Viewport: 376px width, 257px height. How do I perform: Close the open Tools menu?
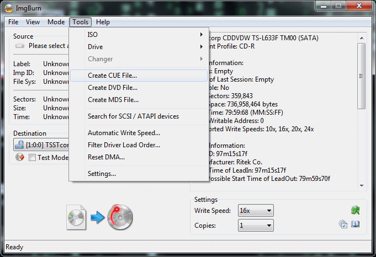80,22
